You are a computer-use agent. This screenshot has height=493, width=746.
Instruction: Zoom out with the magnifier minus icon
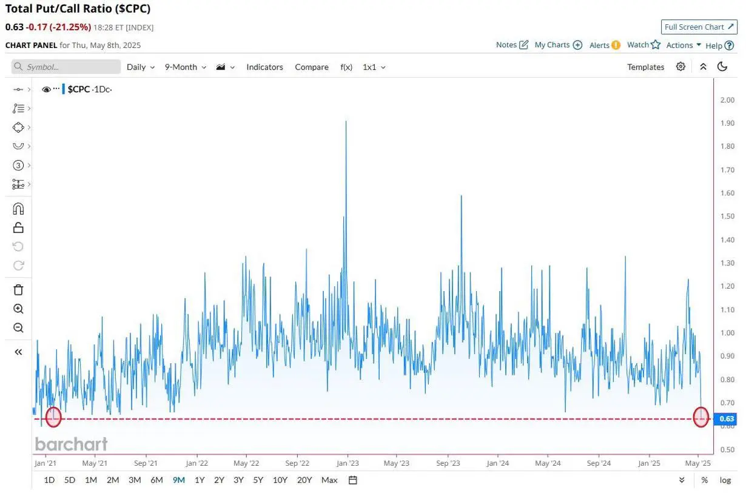18,328
